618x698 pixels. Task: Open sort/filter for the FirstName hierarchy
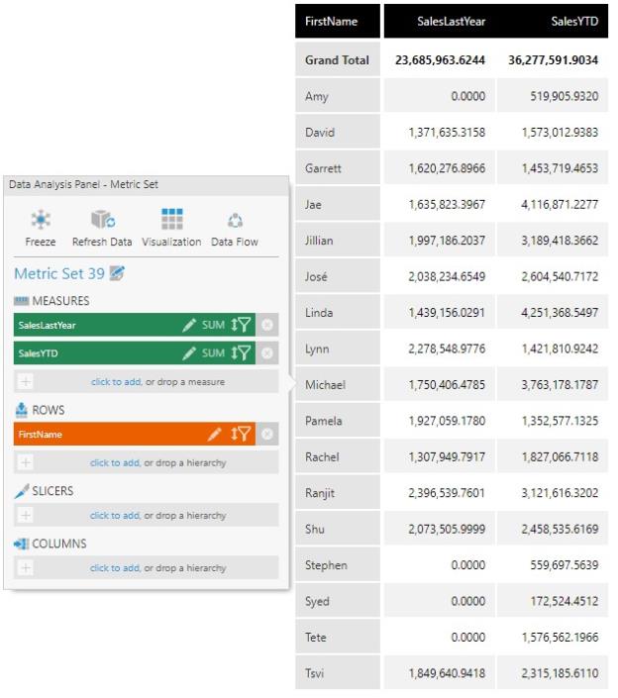(x=242, y=434)
